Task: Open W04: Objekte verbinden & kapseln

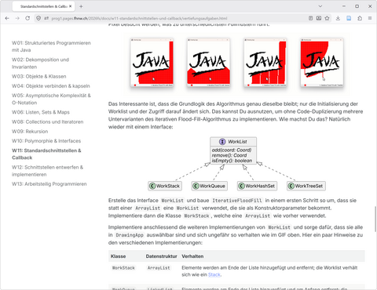Action: click(x=51, y=86)
